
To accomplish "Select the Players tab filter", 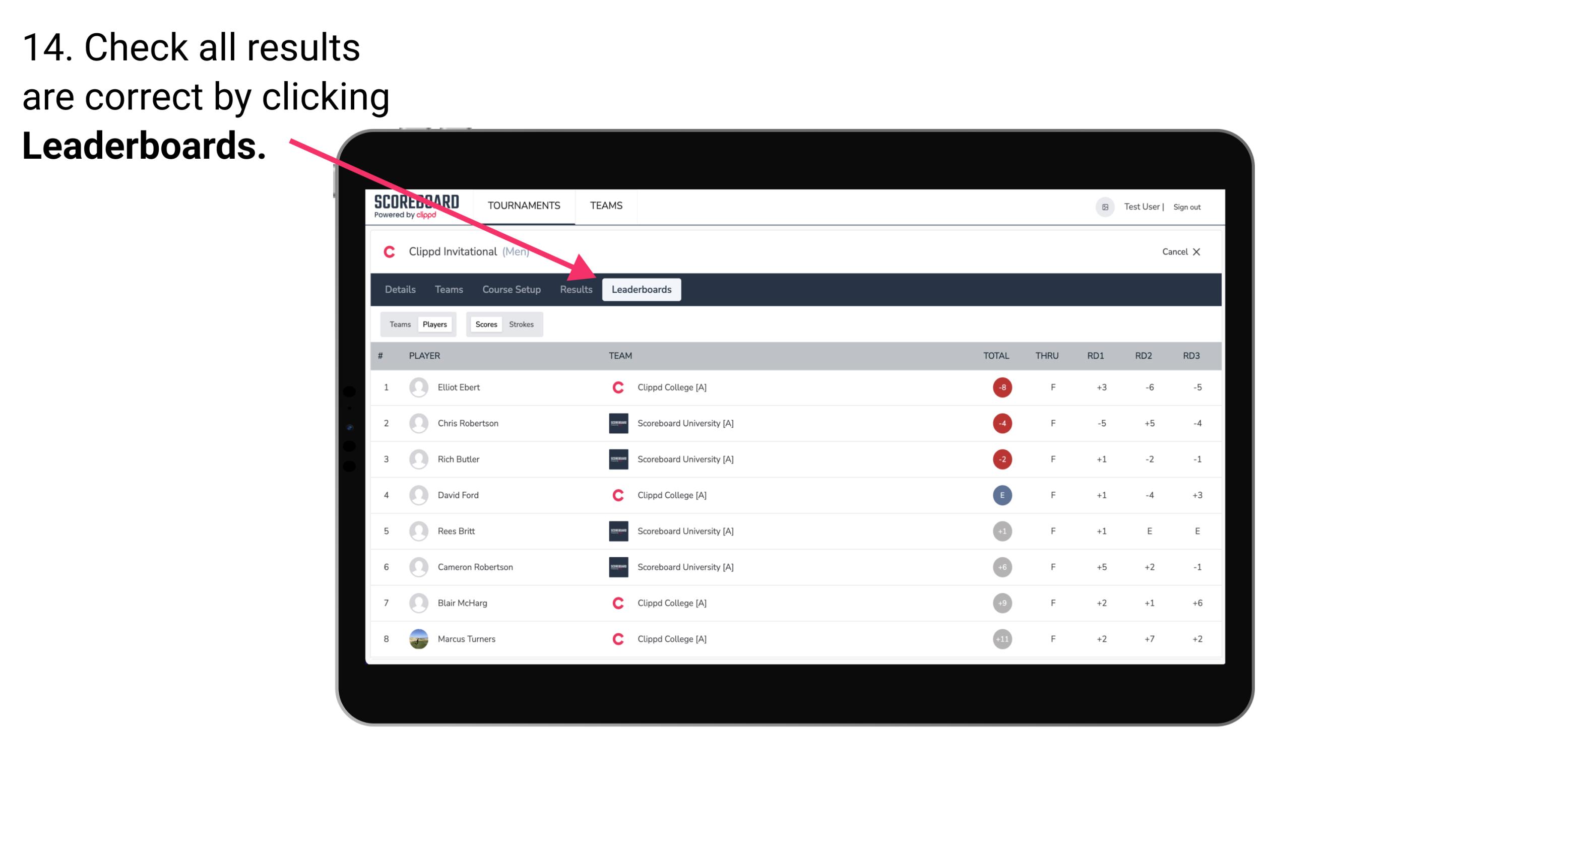I will 434,324.
